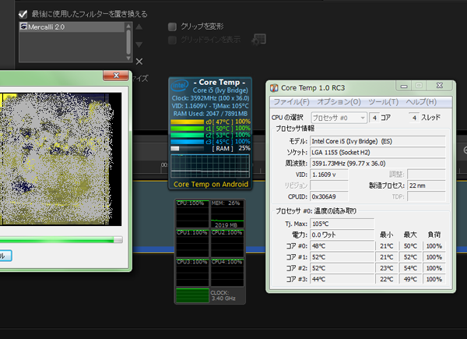Click the history graph in Core Temp gadget

pos(210,165)
